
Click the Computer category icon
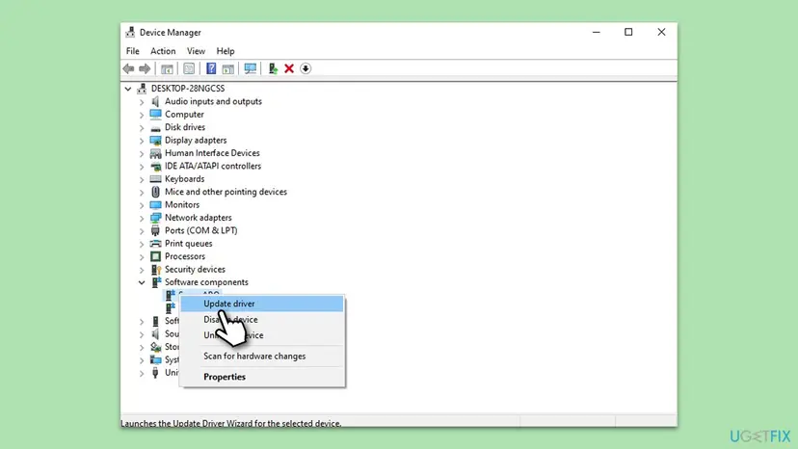156,114
